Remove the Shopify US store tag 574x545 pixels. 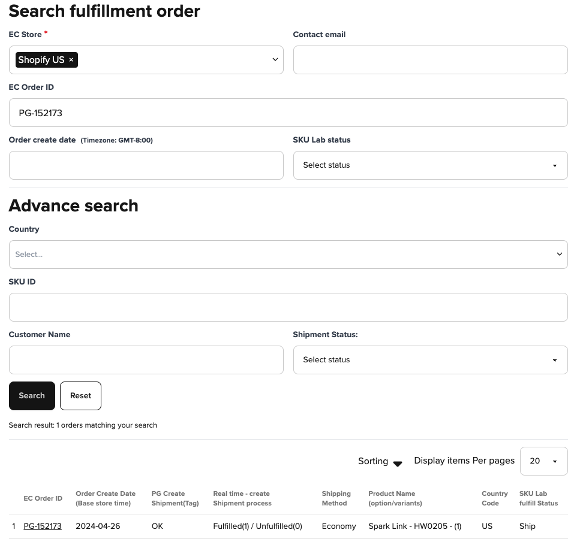[71, 60]
